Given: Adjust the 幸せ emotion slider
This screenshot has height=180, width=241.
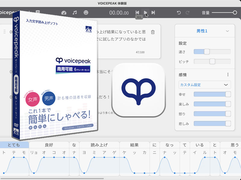Looking at the screenshot, I should (x=212, y=94).
